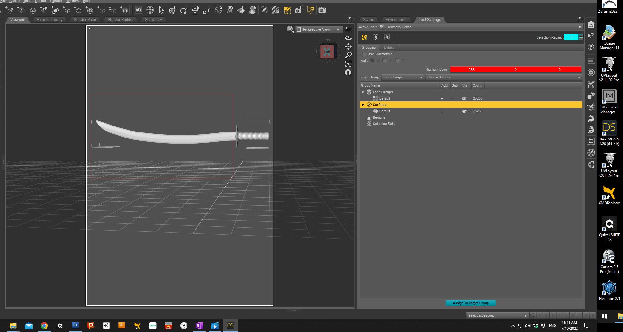Collapse the Face Groups tree node
Viewport: 623px width, 332px height.
[363, 92]
